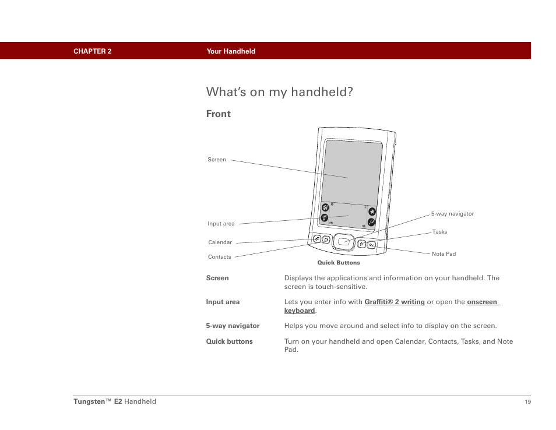Tap the star Favorites icon in input area
The width and height of the screenshot is (556, 430).
pyautogui.click(x=372, y=212)
